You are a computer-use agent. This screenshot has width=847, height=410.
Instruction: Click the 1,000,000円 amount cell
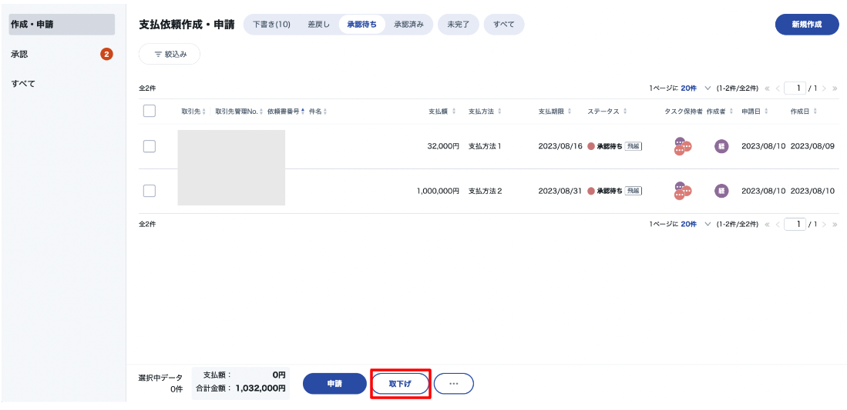click(x=438, y=191)
